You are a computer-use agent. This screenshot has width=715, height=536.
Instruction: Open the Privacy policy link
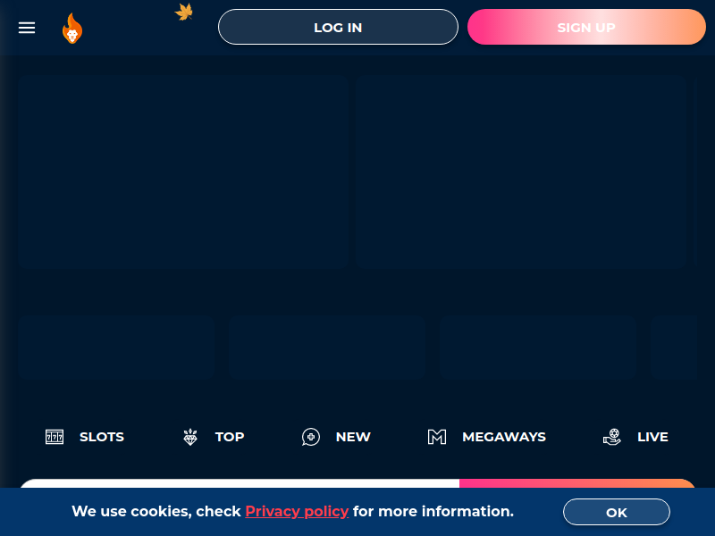pyautogui.click(x=297, y=511)
